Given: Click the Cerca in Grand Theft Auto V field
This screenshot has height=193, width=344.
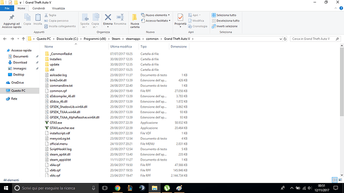Looking at the screenshot, I should (313, 39).
